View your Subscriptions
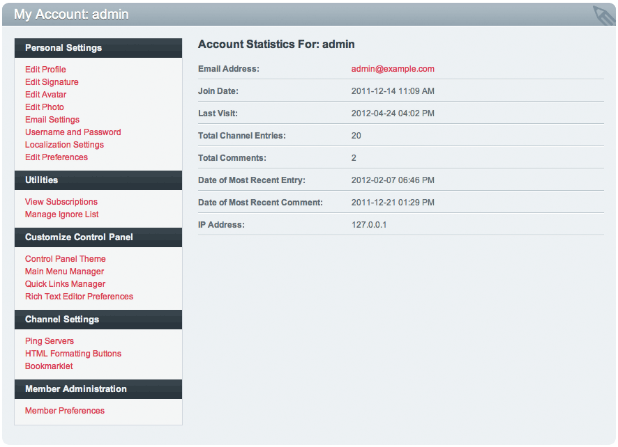 pos(61,201)
